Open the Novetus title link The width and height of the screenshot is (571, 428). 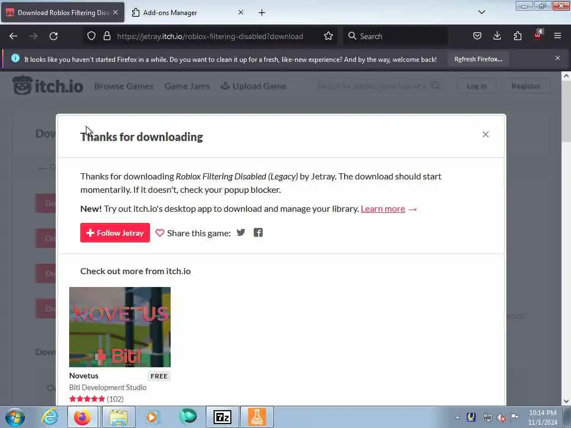84,376
